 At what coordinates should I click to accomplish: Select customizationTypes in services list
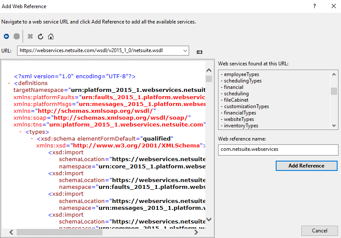click(x=246, y=106)
